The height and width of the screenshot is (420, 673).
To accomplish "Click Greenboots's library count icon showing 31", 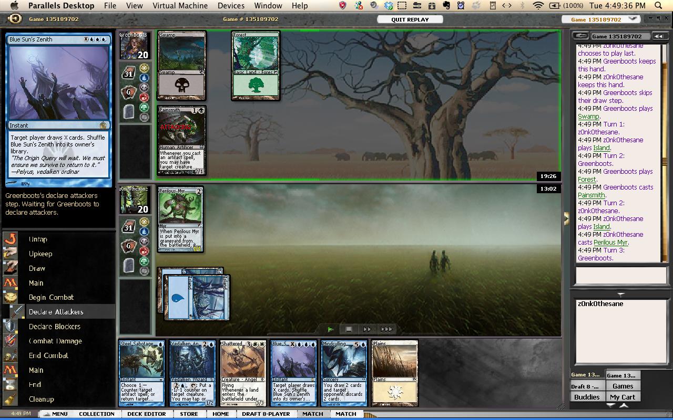I will coord(129,74).
